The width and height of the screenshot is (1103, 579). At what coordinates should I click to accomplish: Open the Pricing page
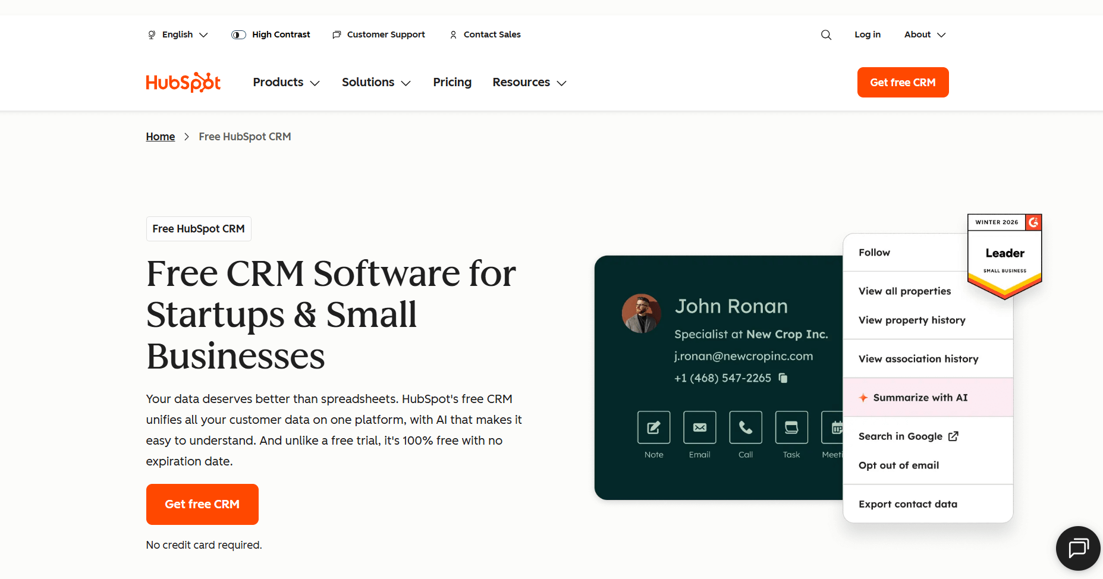point(452,83)
